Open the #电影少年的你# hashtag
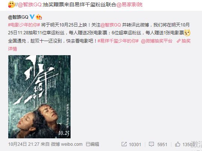This screenshot has width=202, height=151. click(x=24, y=25)
